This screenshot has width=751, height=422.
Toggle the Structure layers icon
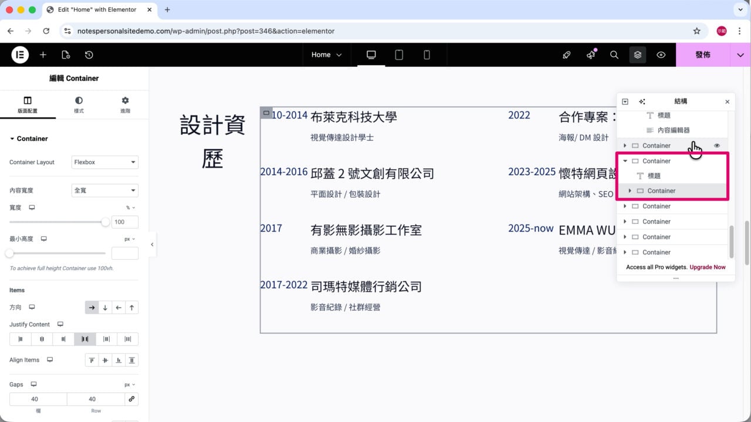click(x=638, y=55)
